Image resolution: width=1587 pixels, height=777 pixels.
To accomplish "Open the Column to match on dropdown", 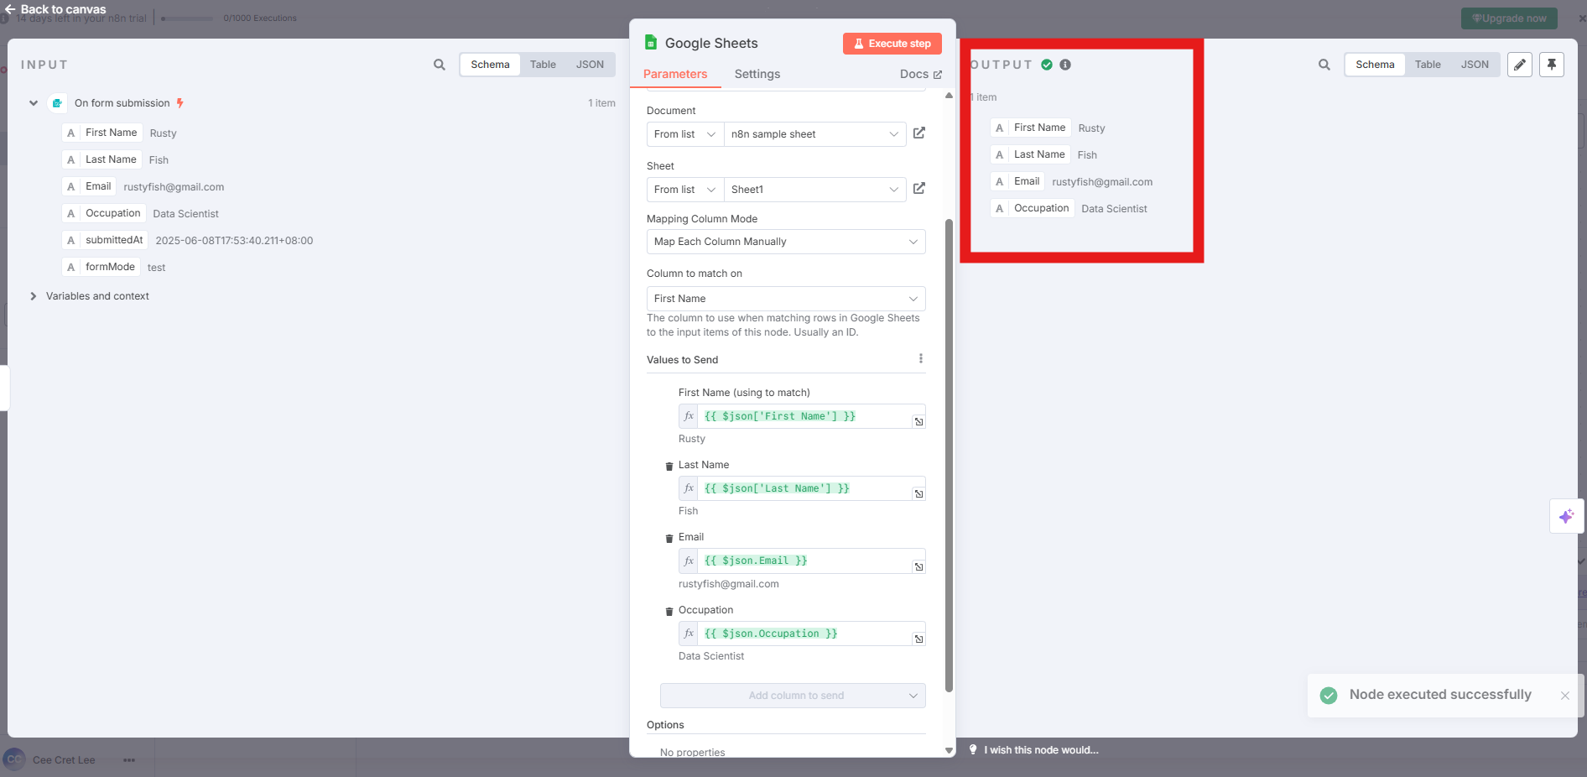I will (x=784, y=299).
